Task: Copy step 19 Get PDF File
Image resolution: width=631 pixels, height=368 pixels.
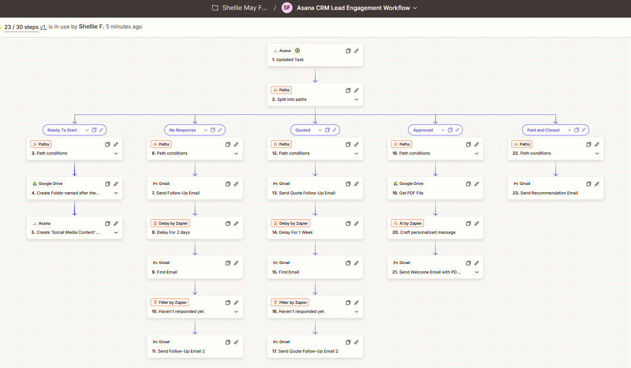Action: [468, 184]
